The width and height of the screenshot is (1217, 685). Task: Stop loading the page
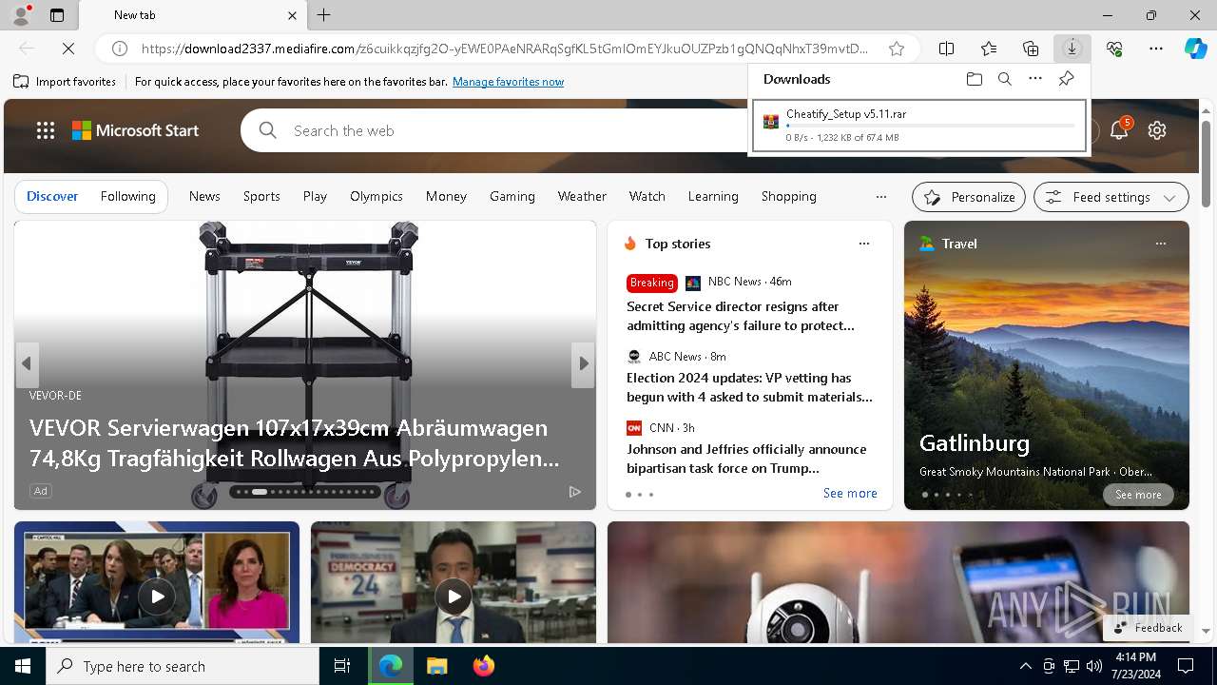tap(68, 49)
